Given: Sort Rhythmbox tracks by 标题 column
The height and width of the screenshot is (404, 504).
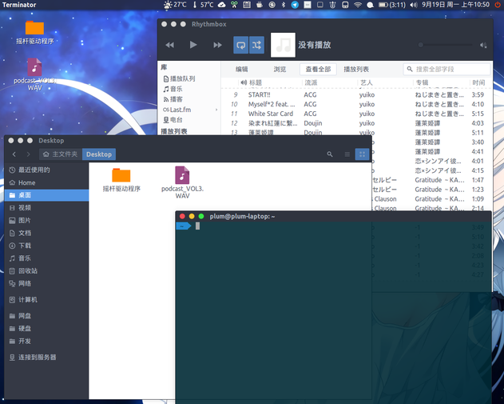Looking at the screenshot, I should [256, 82].
